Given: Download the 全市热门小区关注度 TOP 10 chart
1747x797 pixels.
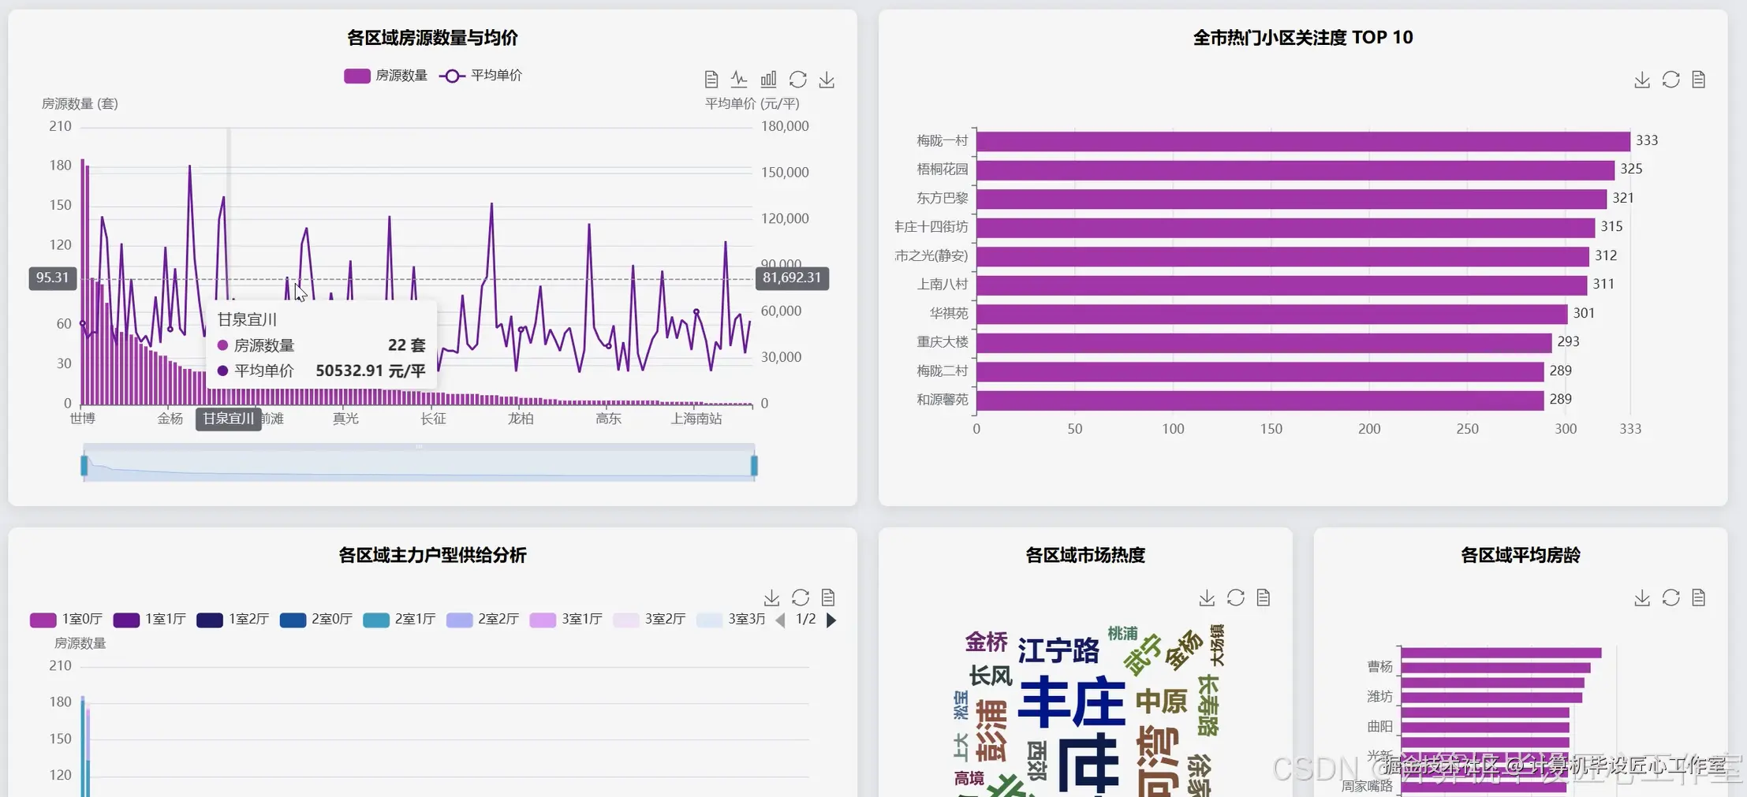Looking at the screenshot, I should point(1642,79).
